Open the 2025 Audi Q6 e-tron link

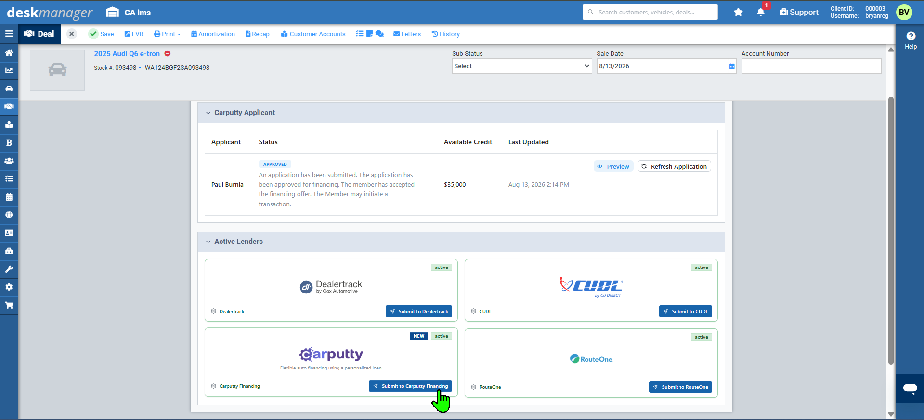click(127, 54)
